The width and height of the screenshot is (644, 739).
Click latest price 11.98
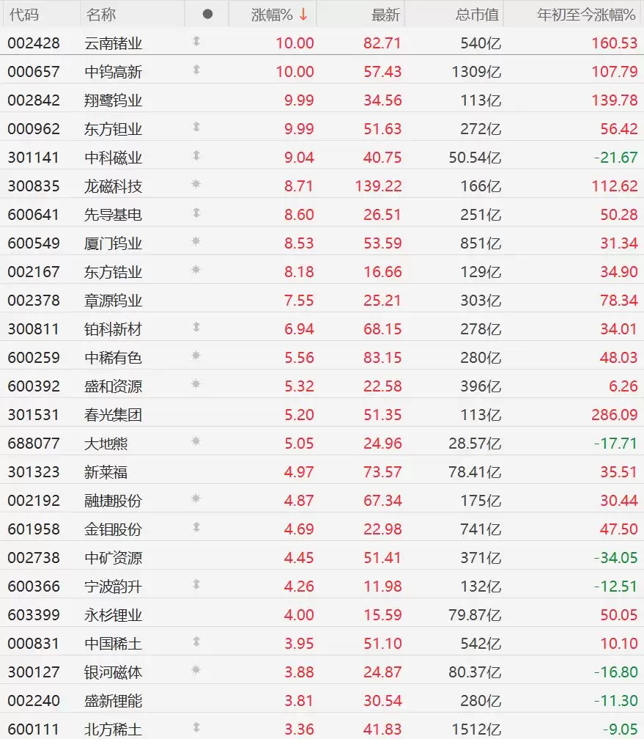tap(382, 587)
